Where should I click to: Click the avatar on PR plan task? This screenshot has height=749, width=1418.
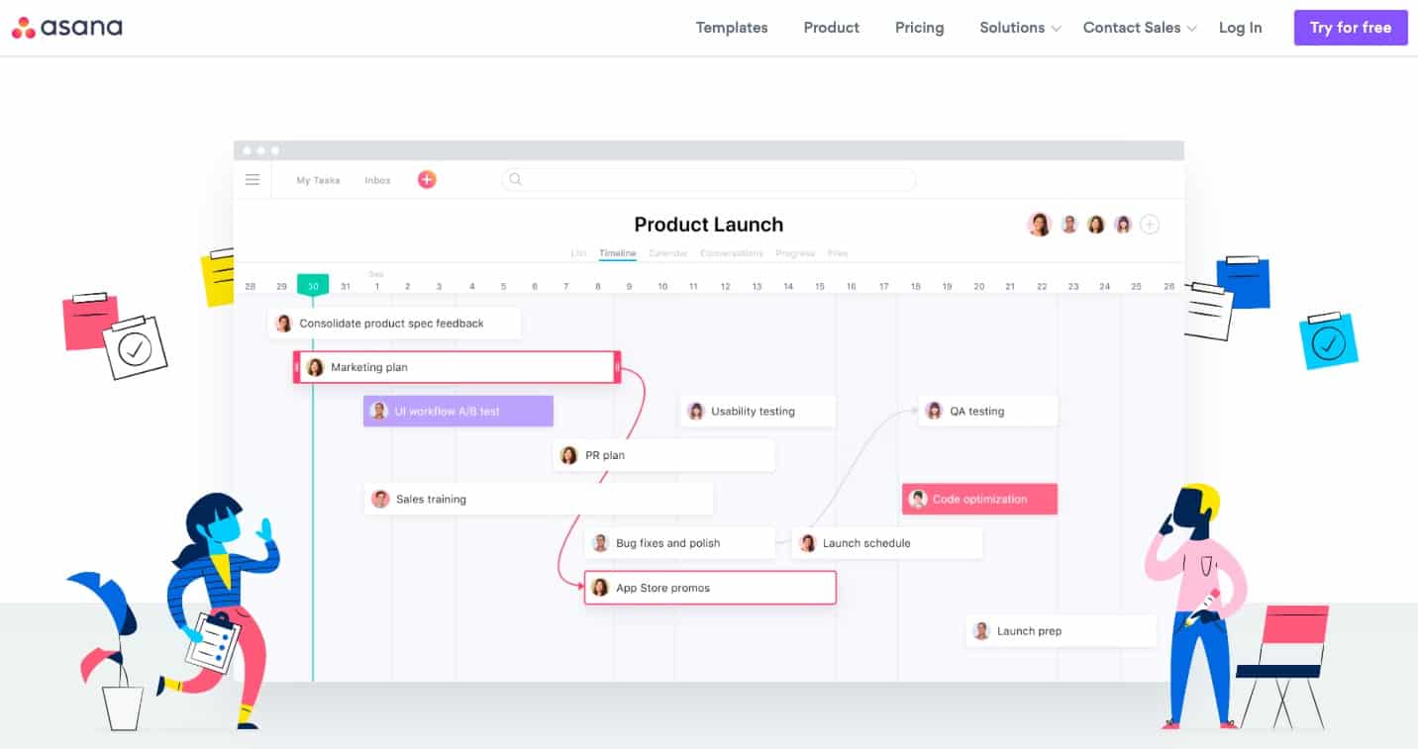(x=569, y=455)
